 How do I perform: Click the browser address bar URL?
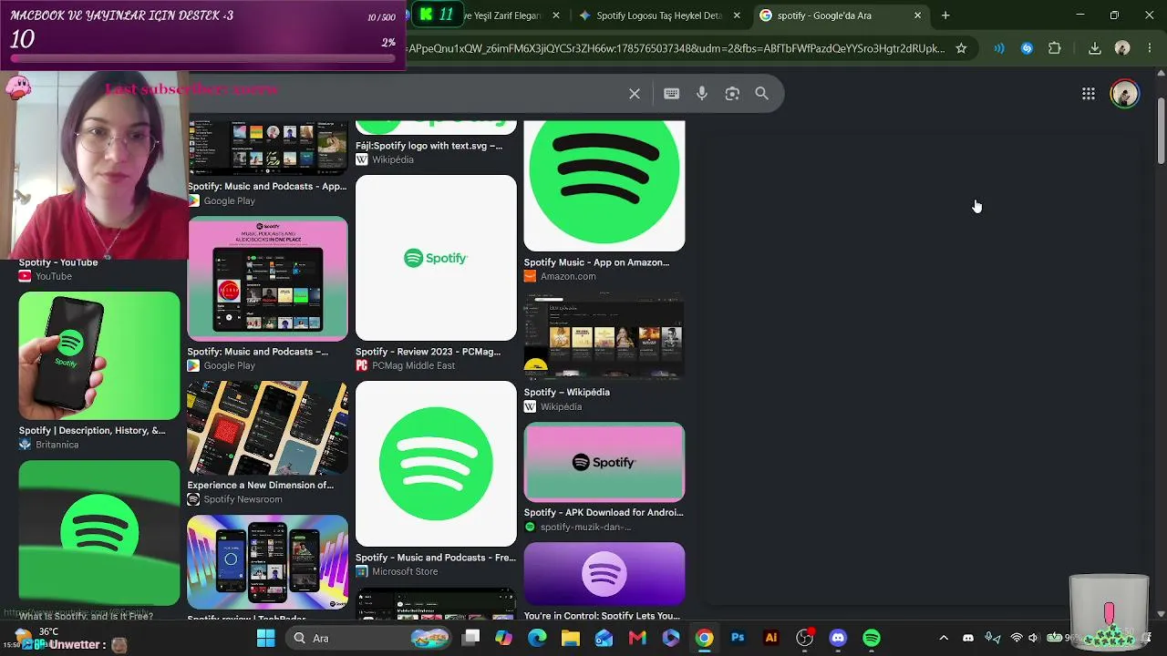[676, 48]
